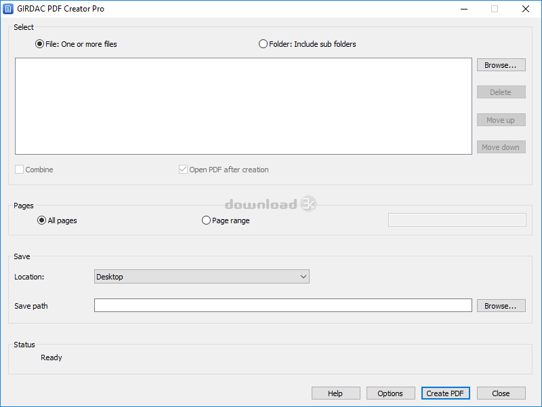Click the page range input field
The width and height of the screenshot is (542, 407).
click(457, 220)
